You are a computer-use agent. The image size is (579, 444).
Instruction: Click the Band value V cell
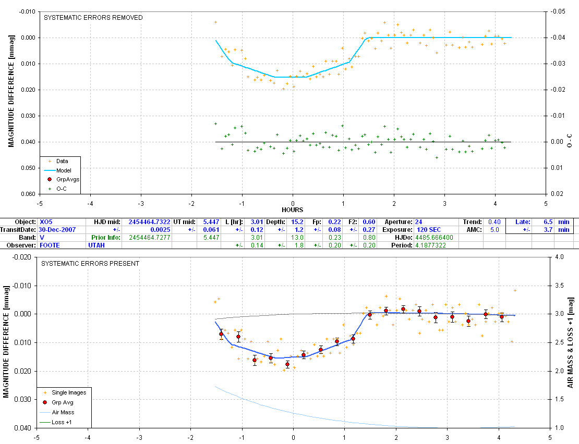(x=42, y=238)
